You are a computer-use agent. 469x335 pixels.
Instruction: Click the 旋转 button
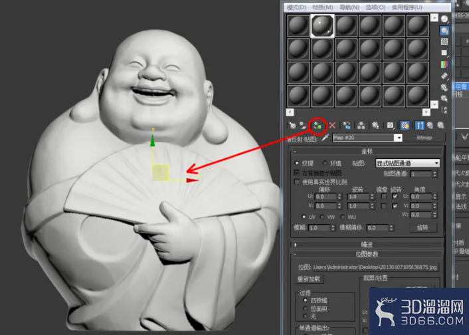pyautogui.click(x=422, y=227)
